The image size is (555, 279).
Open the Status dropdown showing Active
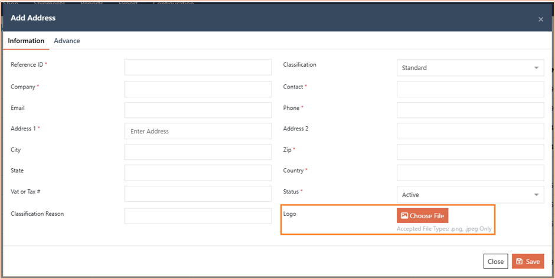pyautogui.click(x=470, y=195)
